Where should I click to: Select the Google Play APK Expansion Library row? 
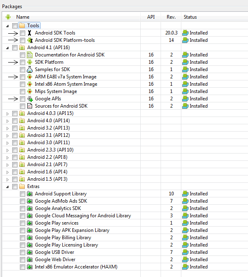pyautogui.click(x=125, y=230)
